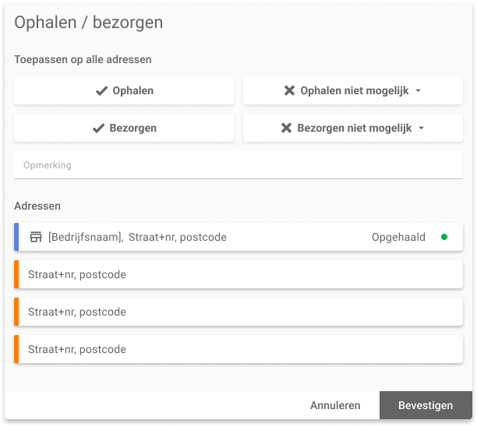Select the first orange 'Straat+nr, postcode' address
This screenshot has height=427, width=477.
click(x=238, y=274)
